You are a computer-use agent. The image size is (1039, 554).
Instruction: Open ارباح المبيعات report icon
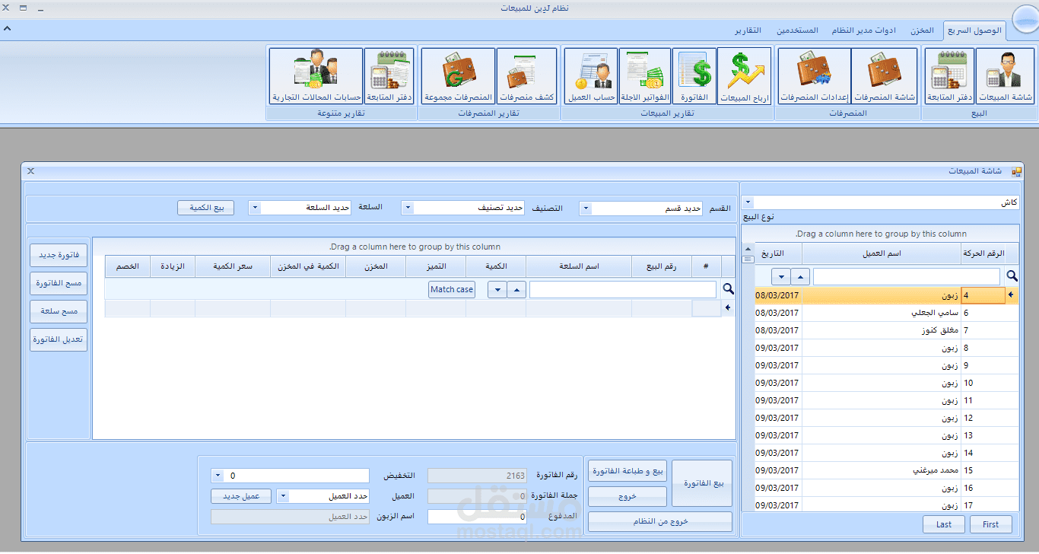click(x=745, y=77)
